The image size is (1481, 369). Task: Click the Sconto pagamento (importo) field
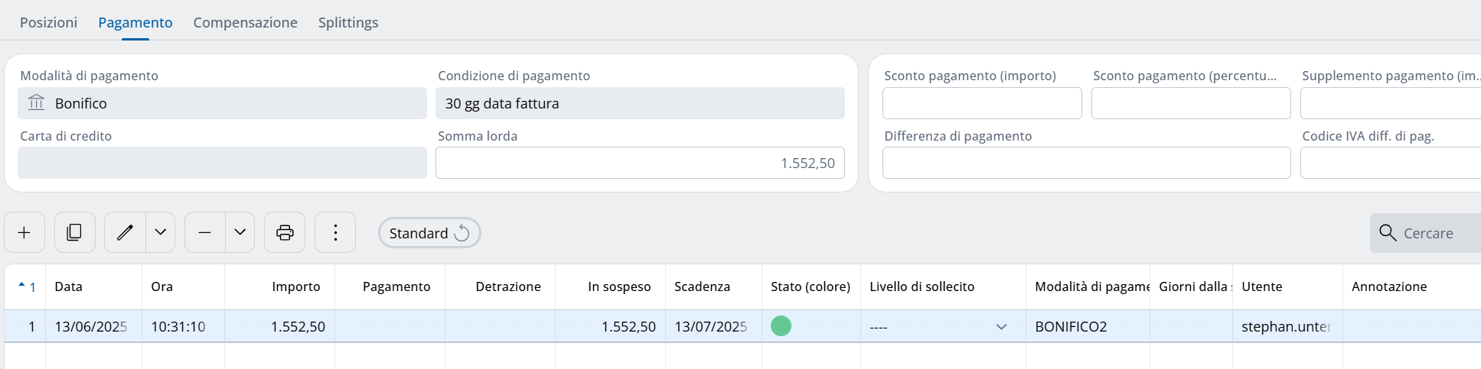pos(982,103)
